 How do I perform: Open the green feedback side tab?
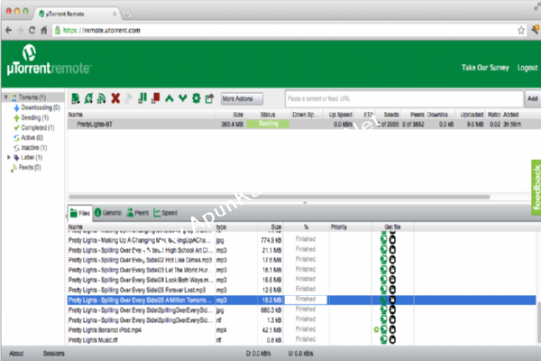pos(536,188)
